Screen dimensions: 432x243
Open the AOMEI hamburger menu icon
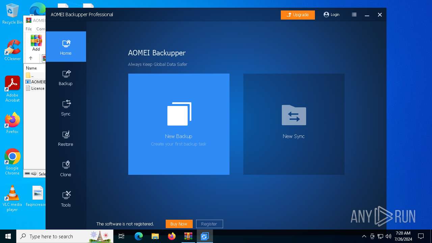(354, 15)
